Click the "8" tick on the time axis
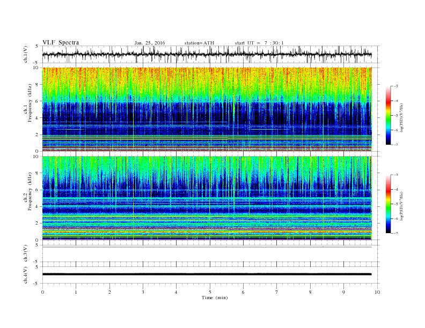Viewport: 425px width, 328px height. (310, 292)
